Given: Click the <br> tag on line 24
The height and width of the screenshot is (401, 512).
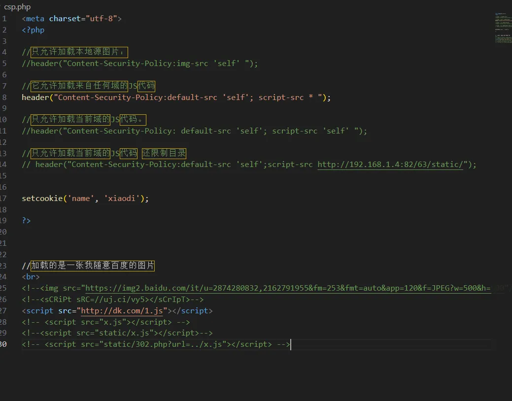Looking at the screenshot, I should coord(31,277).
